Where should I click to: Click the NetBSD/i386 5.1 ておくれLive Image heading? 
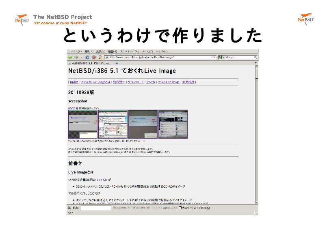(x=122, y=71)
